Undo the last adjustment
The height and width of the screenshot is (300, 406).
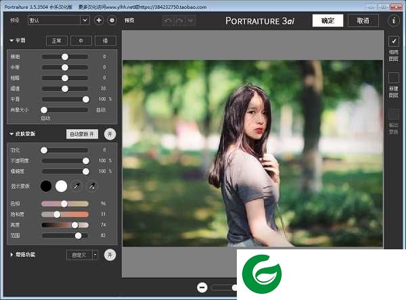pyautogui.click(x=168, y=20)
